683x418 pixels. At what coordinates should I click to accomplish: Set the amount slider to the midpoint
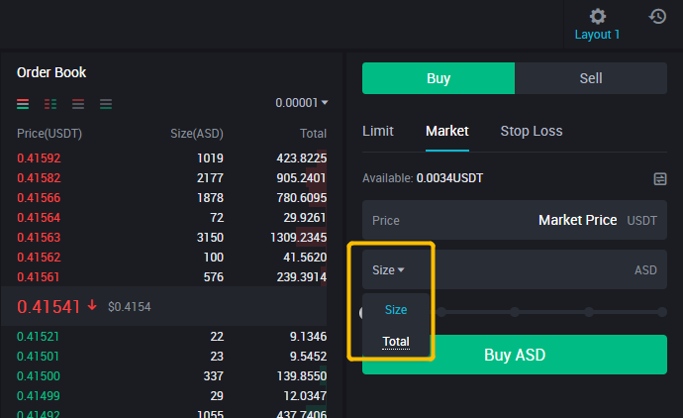pos(515,312)
